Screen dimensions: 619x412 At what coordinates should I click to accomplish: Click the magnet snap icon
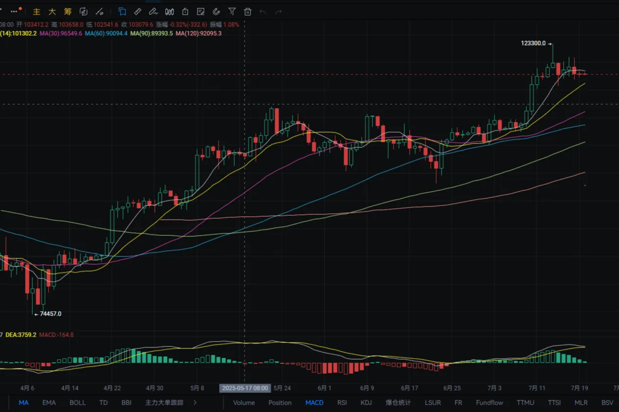click(x=216, y=11)
